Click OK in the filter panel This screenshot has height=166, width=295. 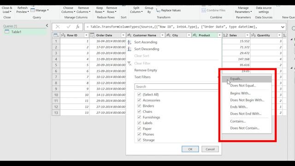point(190,149)
